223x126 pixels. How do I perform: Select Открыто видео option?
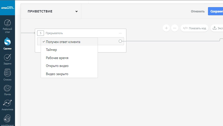click(x=57, y=66)
